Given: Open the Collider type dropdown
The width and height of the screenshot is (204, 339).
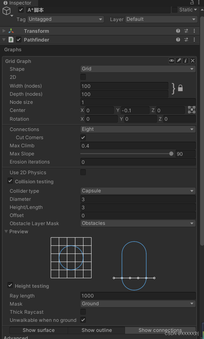Looking at the screenshot, I should (x=138, y=191).
